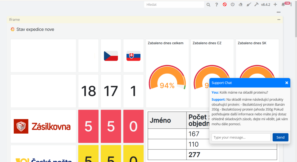Click the red prohibited circle icon
This screenshot has height=162, width=297.
click(224, 5)
